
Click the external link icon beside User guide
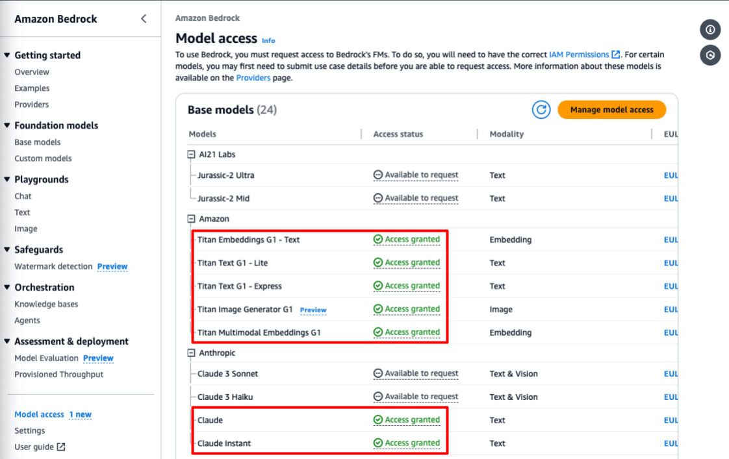[x=61, y=447]
